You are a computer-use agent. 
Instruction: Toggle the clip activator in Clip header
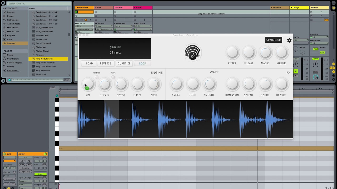click(4, 154)
